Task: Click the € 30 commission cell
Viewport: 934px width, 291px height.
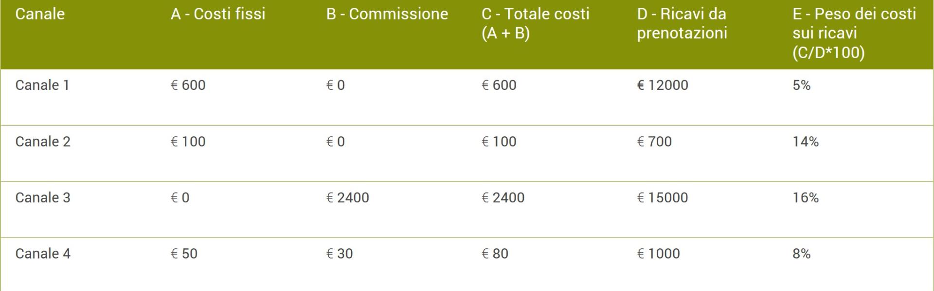Action: tap(340, 254)
